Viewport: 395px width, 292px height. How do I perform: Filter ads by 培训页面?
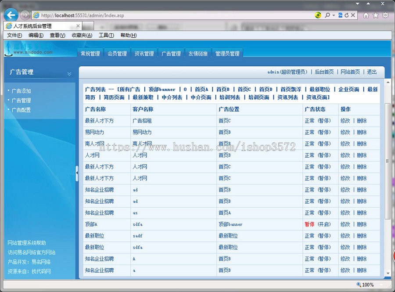(259, 97)
